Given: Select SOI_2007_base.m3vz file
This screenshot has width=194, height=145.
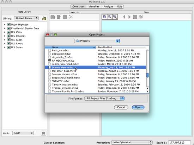Looking at the screenshot, I should click(96, 71).
